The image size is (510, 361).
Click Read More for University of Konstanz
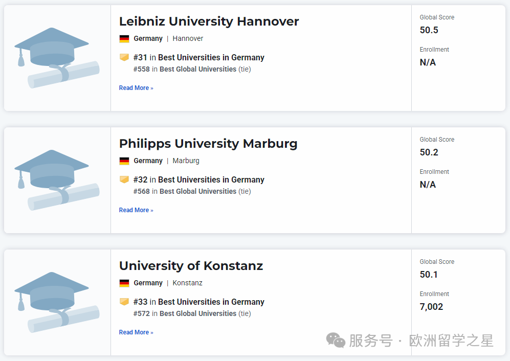click(136, 332)
